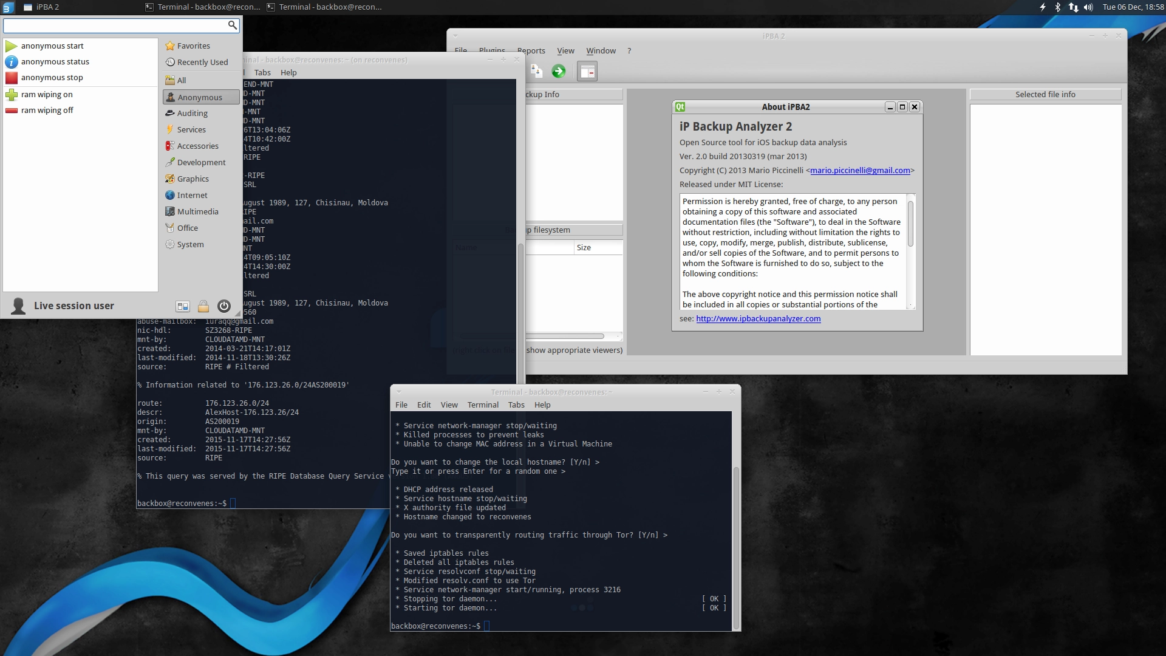The width and height of the screenshot is (1166, 656).
Task: Click the Live session user name
Action: tap(74, 306)
